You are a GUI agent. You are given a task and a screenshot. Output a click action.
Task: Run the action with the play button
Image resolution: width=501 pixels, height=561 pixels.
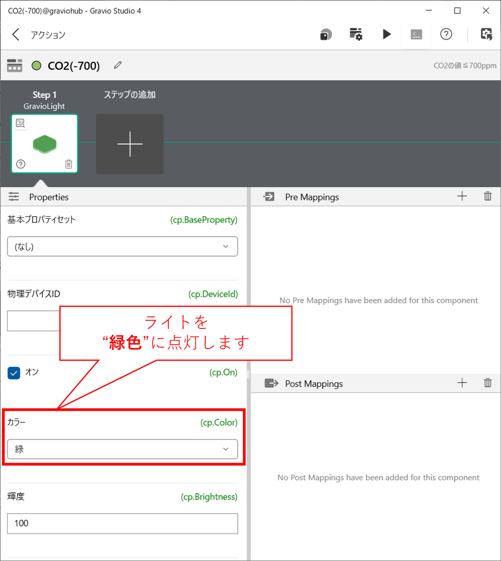[387, 34]
